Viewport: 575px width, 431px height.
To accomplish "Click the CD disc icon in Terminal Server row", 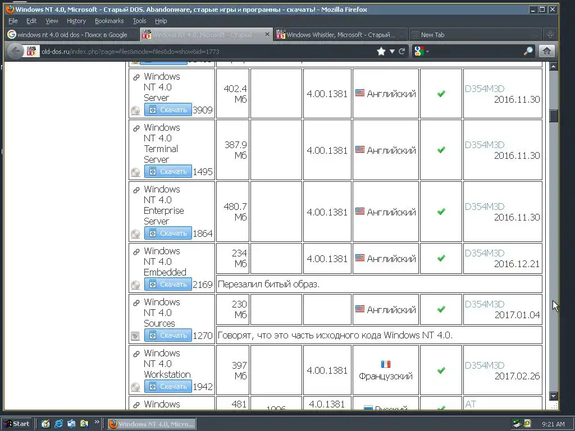I will (x=136, y=172).
